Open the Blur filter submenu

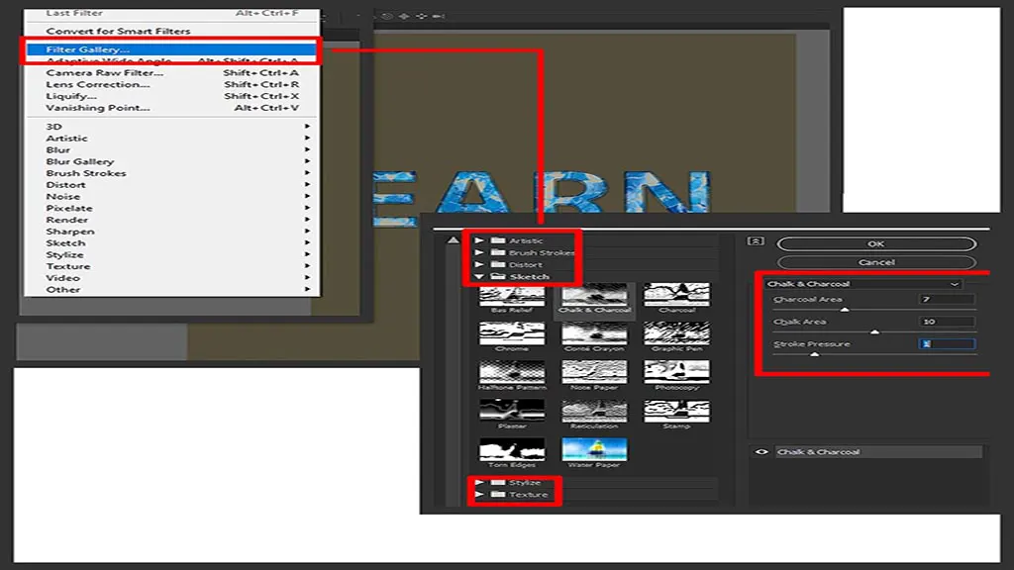(172, 150)
